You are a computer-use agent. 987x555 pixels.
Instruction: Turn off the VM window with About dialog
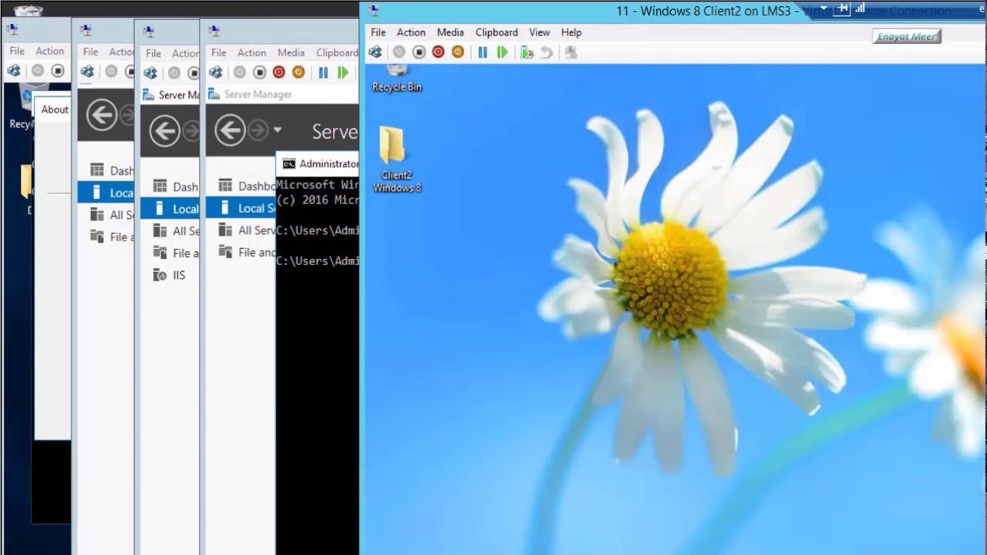[58, 70]
